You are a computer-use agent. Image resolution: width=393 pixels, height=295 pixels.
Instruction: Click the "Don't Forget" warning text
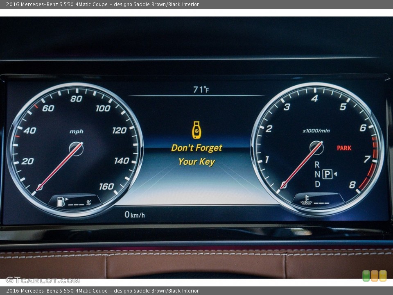(x=196, y=148)
